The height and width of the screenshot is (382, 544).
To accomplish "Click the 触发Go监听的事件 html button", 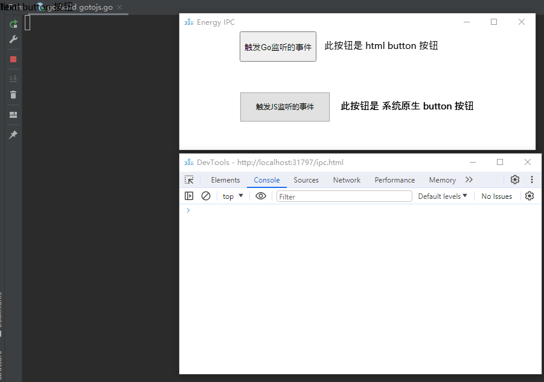I will point(278,47).
